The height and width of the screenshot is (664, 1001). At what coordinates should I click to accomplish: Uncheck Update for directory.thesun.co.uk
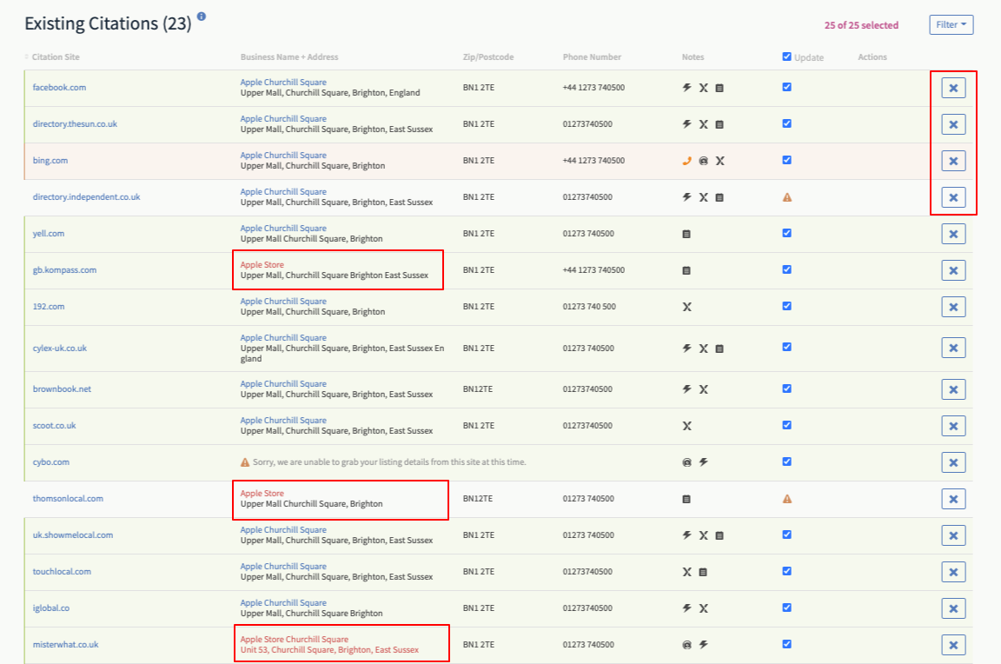(786, 124)
